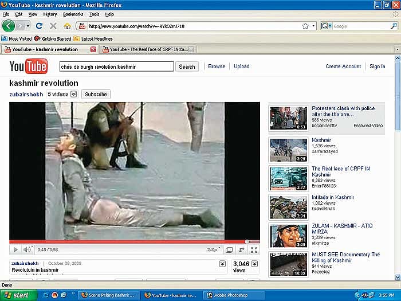Toggle the popout player button

241,250
